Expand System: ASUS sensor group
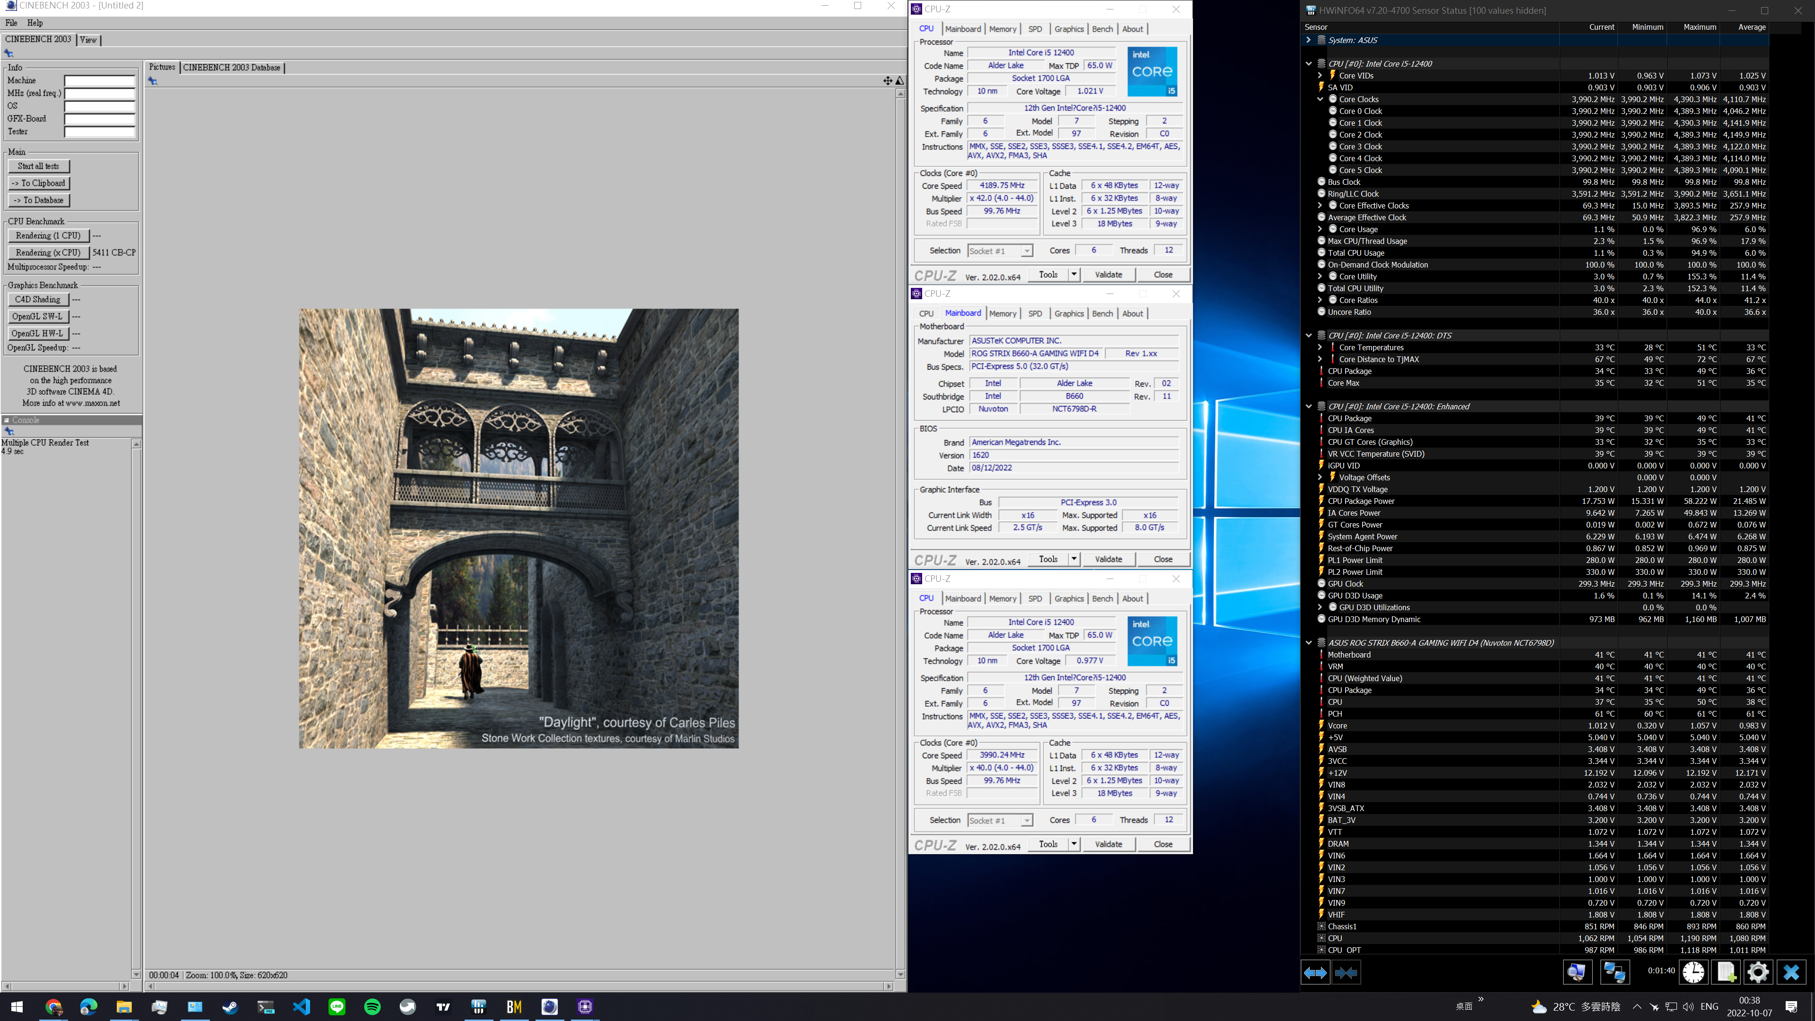 (1308, 40)
